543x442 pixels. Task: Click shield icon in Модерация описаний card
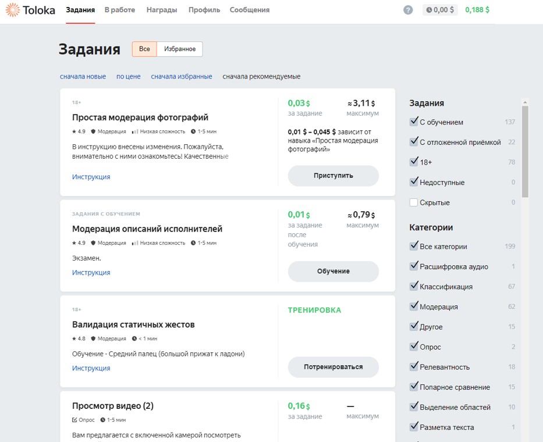(x=93, y=243)
